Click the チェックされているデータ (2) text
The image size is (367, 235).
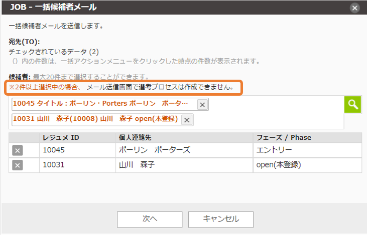(54, 52)
